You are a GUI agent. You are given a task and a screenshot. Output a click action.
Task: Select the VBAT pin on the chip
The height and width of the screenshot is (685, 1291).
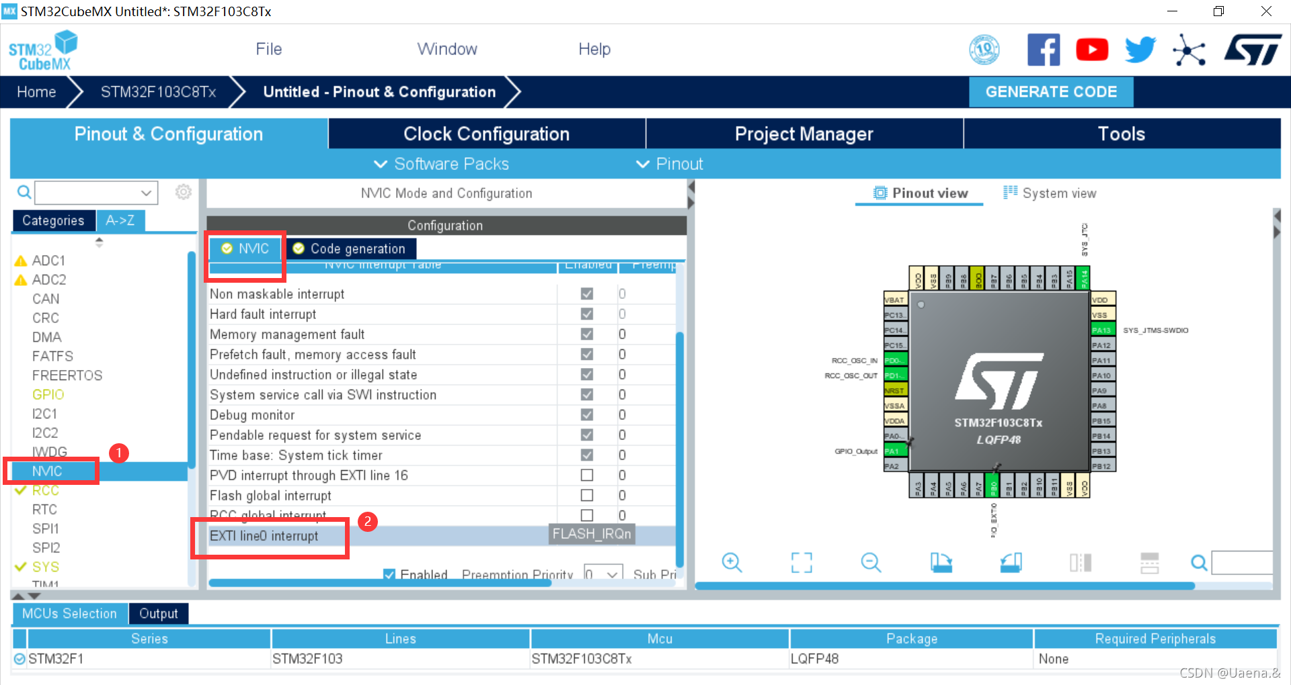896,300
